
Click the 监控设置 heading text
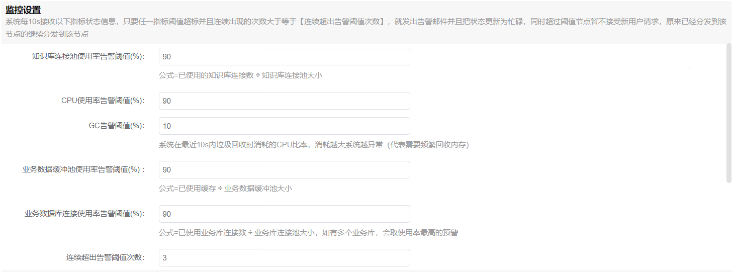tap(24, 10)
